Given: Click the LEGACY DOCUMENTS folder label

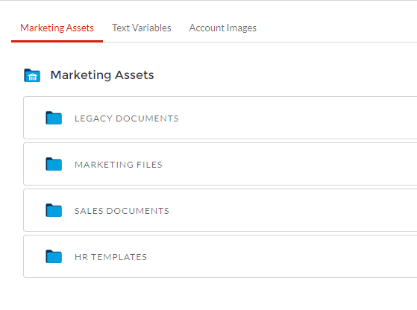Looking at the screenshot, I should coord(127,118).
